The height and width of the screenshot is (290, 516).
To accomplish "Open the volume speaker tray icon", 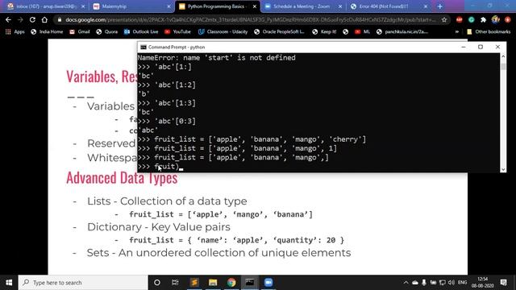I will (x=451, y=283).
